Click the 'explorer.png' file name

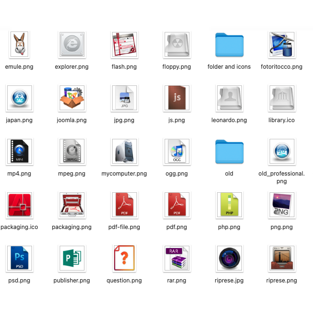click(x=72, y=67)
